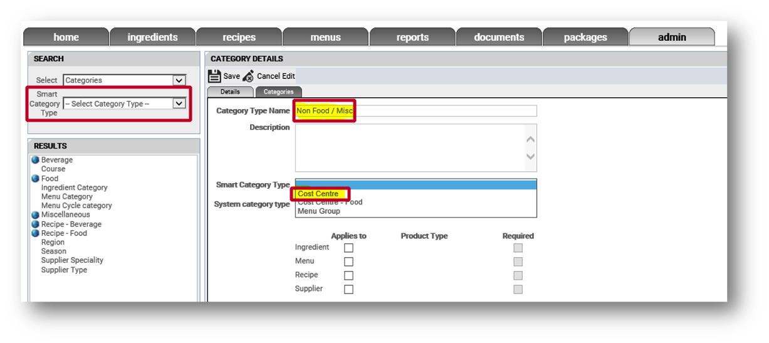Viewport: 769px width, 343px height.
Task: Choose Cost Centre from dropdown list
Action: coord(318,194)
